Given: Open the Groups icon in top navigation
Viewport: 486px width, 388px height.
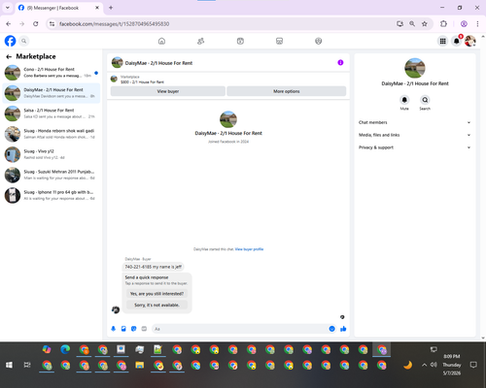Looking at the screenshot, I should tap(319, 41).
